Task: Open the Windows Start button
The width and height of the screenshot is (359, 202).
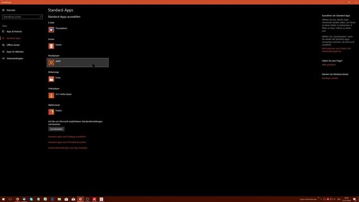Action: [3, 199]
